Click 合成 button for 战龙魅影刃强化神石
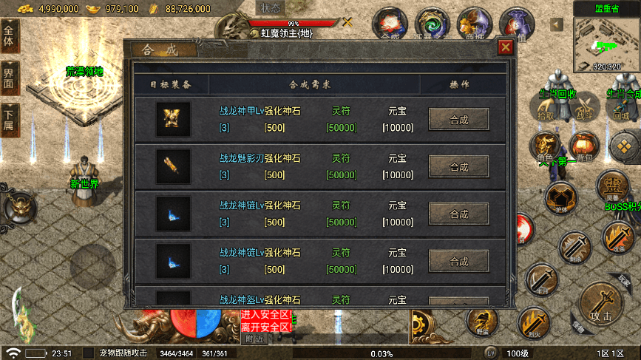Viewport: 641px width, 360px height. coord(458,167)
